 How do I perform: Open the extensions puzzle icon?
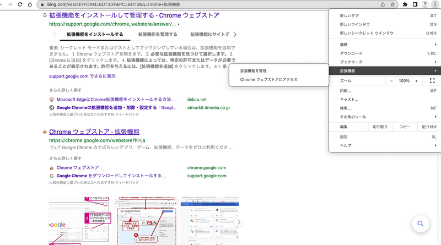[405, 4]
